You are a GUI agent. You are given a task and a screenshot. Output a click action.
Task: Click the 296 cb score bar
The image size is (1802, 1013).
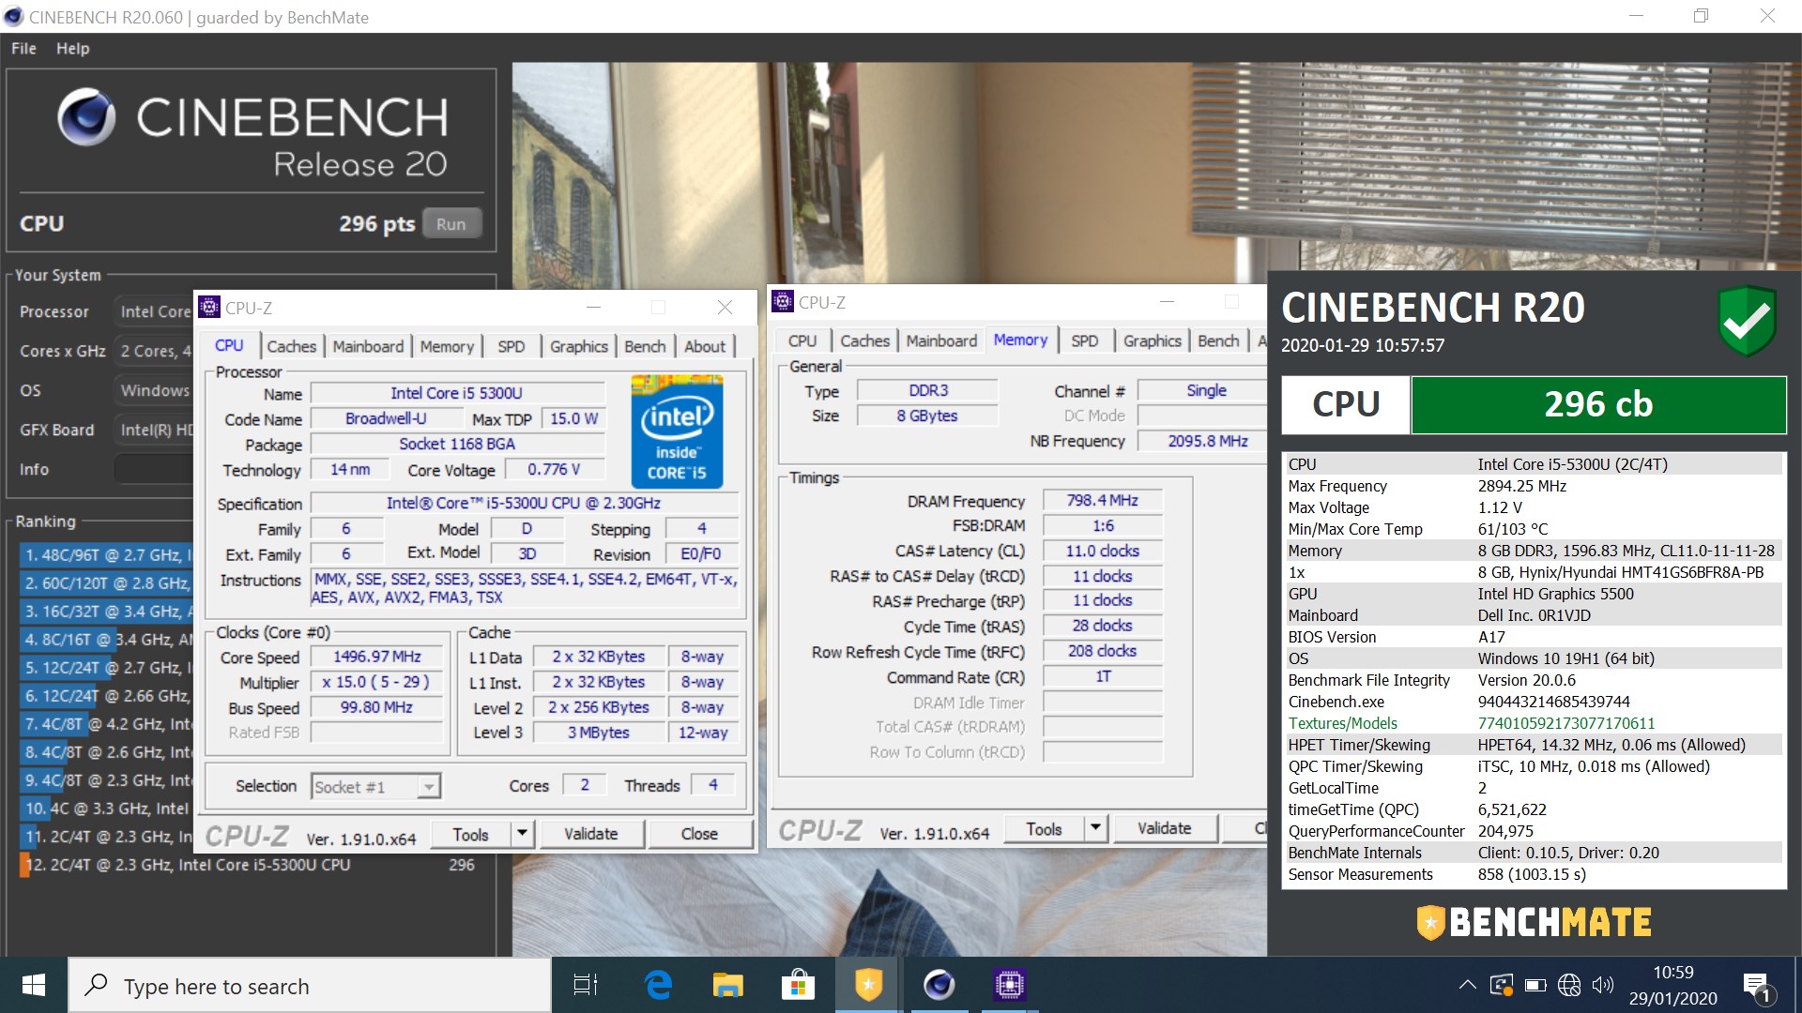[1598, 404]
